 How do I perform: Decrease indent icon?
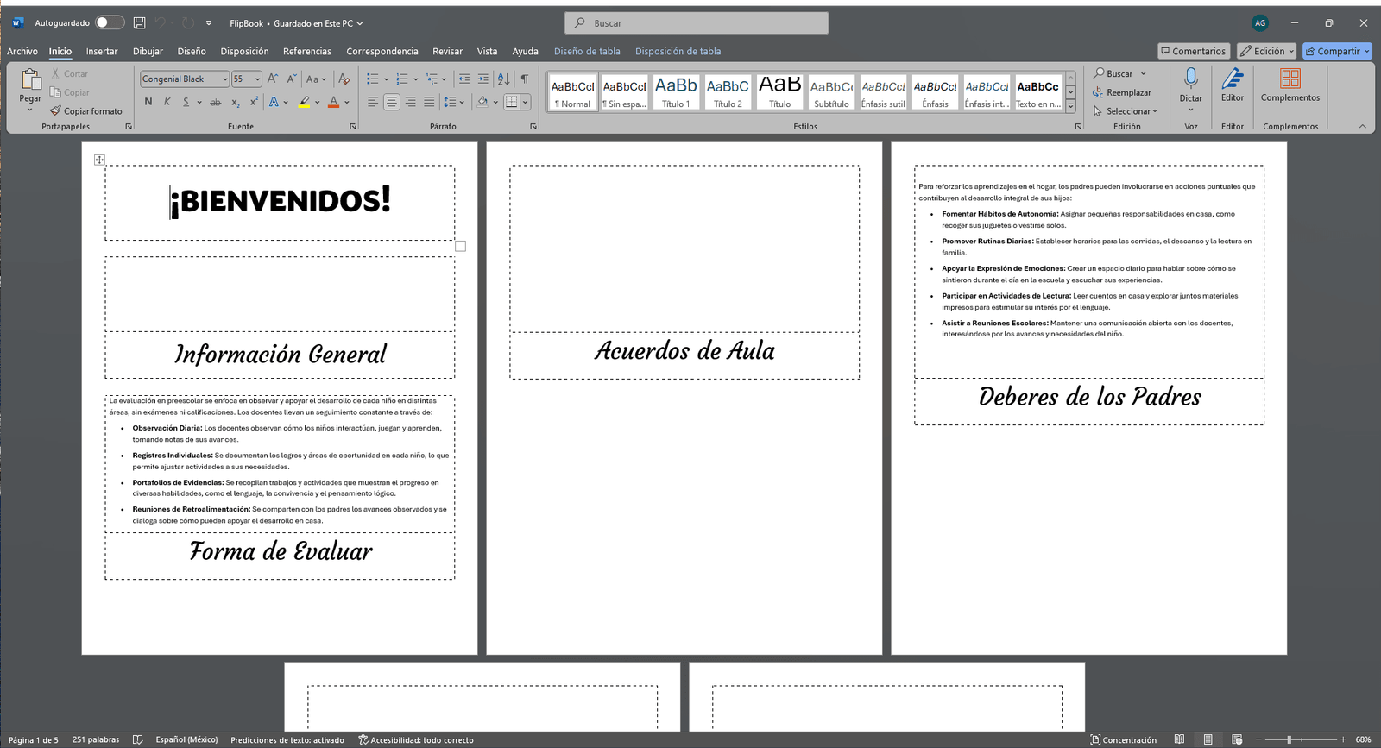click(x=464, y=79)
